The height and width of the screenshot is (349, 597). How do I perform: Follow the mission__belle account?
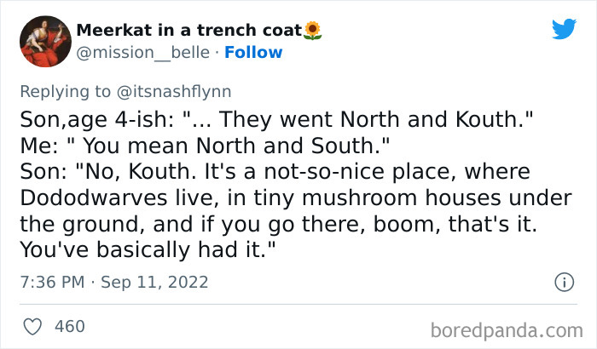(254, 53)
